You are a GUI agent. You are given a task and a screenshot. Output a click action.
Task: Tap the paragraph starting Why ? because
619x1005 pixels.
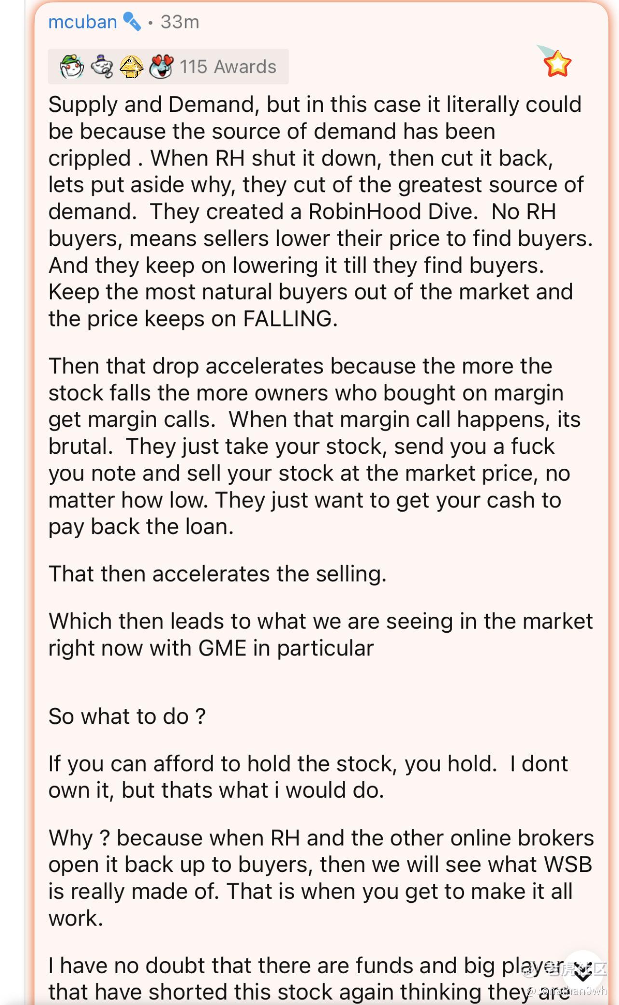click(x=321, y=878)
